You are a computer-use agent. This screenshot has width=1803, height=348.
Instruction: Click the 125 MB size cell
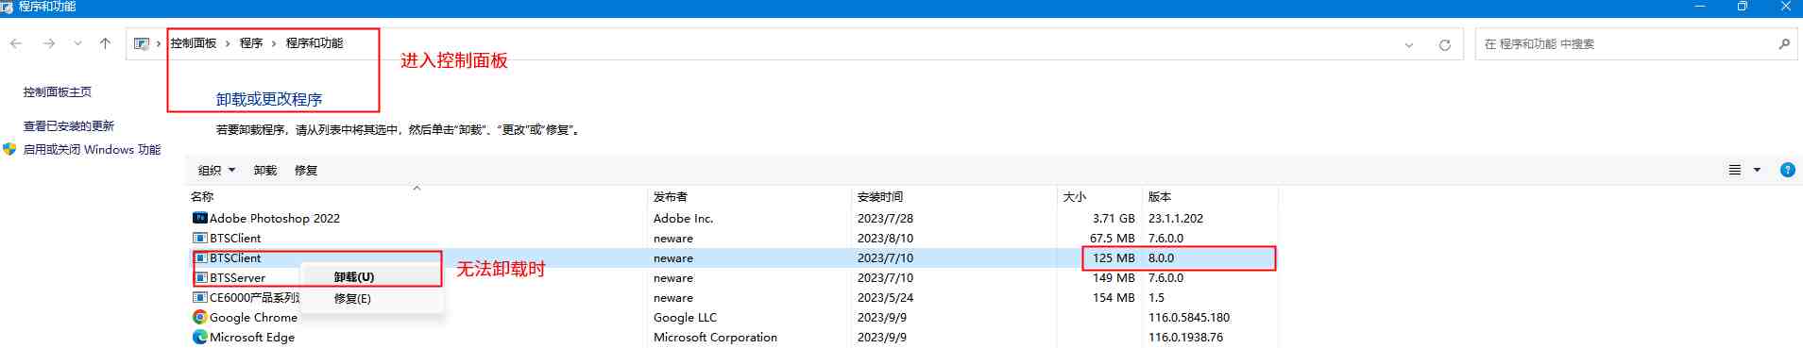(1114, 257)
